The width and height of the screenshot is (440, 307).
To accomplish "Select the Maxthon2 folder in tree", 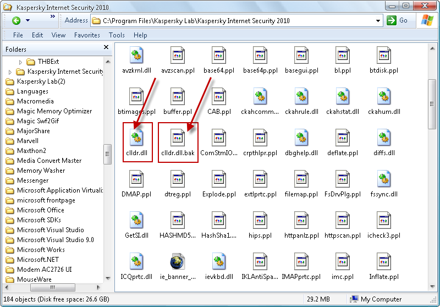I will click(x=26, y=151).
